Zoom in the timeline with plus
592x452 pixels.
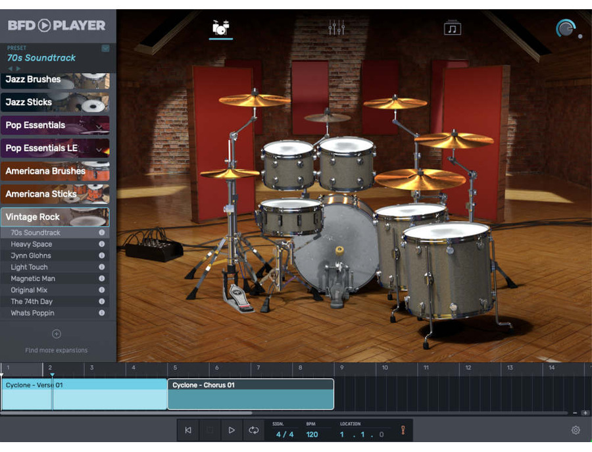coord(585,413)
